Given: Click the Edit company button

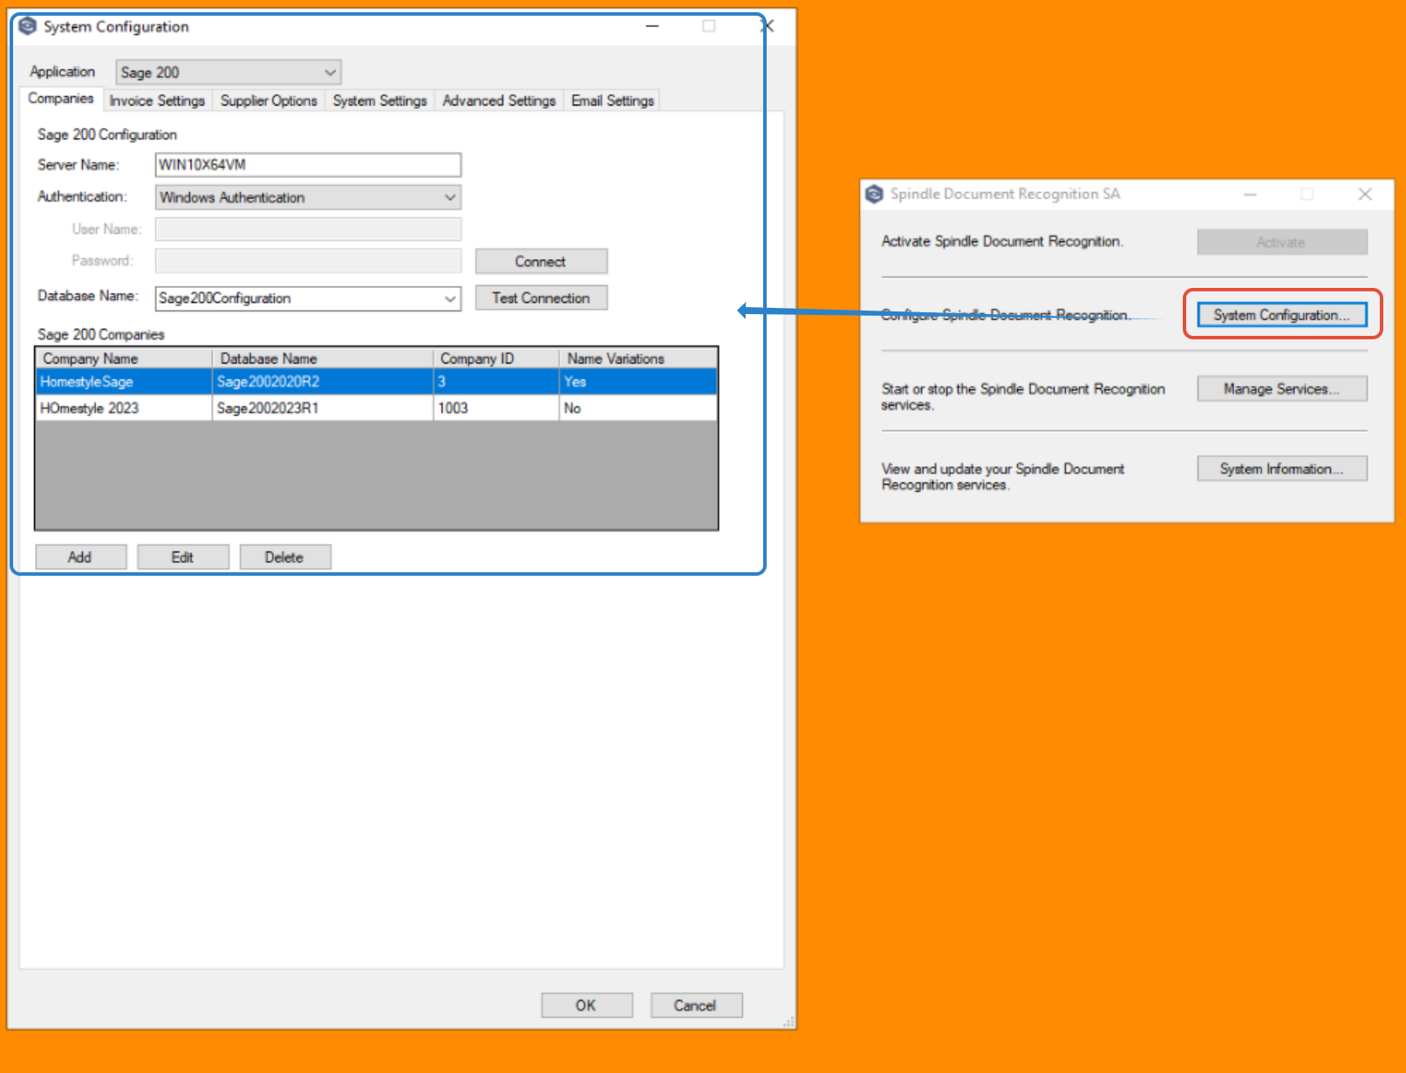Looking at the screenshot, I should point(182,557).
